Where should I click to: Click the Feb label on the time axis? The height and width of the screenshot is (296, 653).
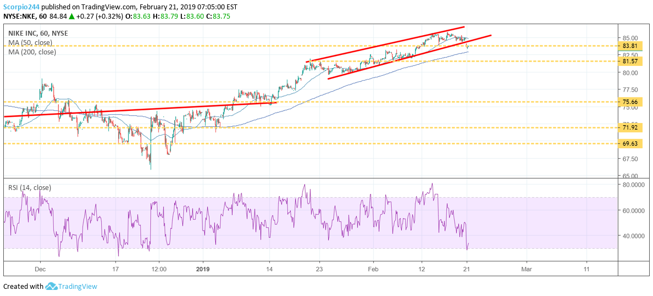pyautogui.click(x=373, y=269)
